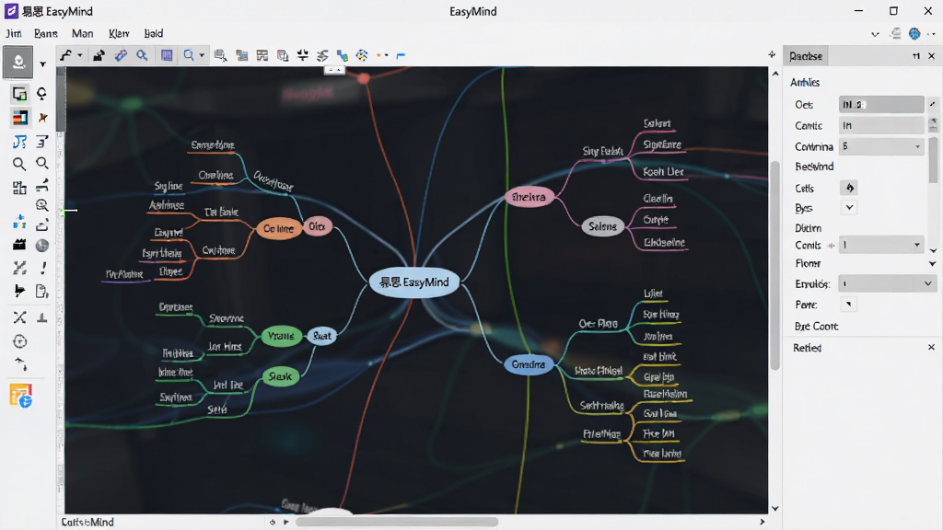Open the Rans menu

(46, 34)
